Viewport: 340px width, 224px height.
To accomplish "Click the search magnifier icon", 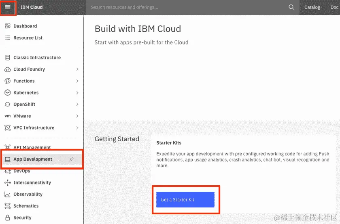I will (x=291, y=7).
